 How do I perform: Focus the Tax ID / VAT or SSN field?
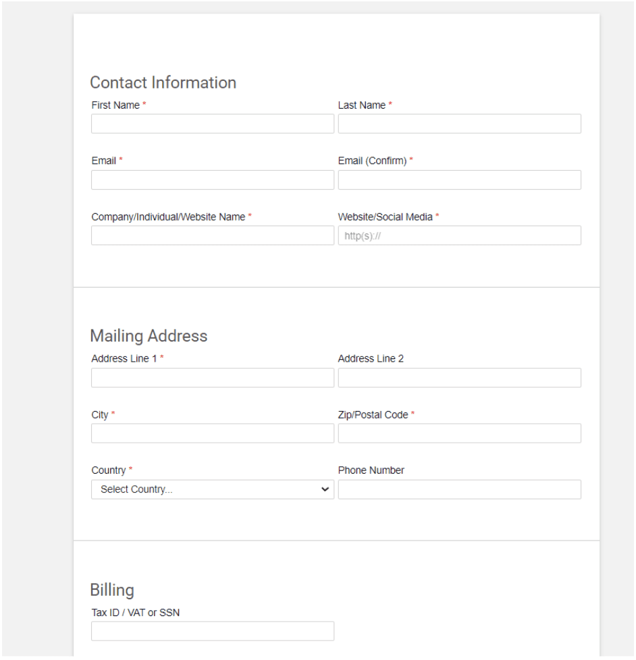pos(212,631)
